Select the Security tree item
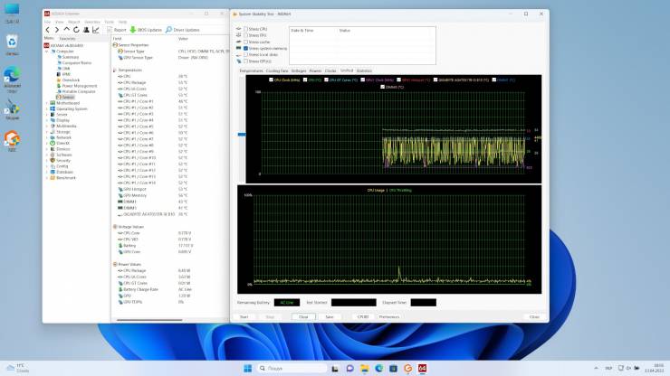Screen dimensions: 670x376 pos(63,161)
